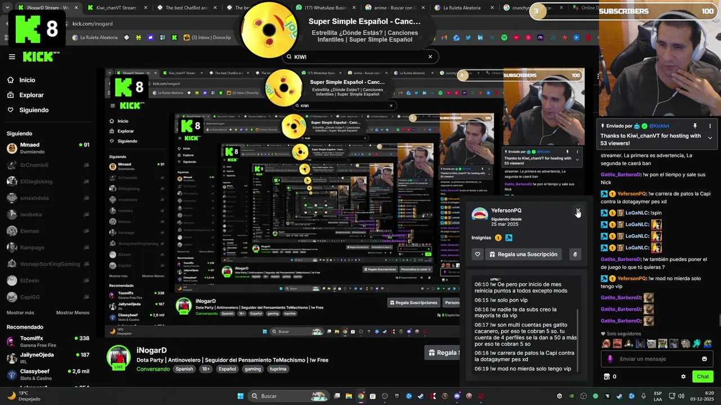
Task: Open CapiGG offline channel in sidebar
Action: pos(48,297)
